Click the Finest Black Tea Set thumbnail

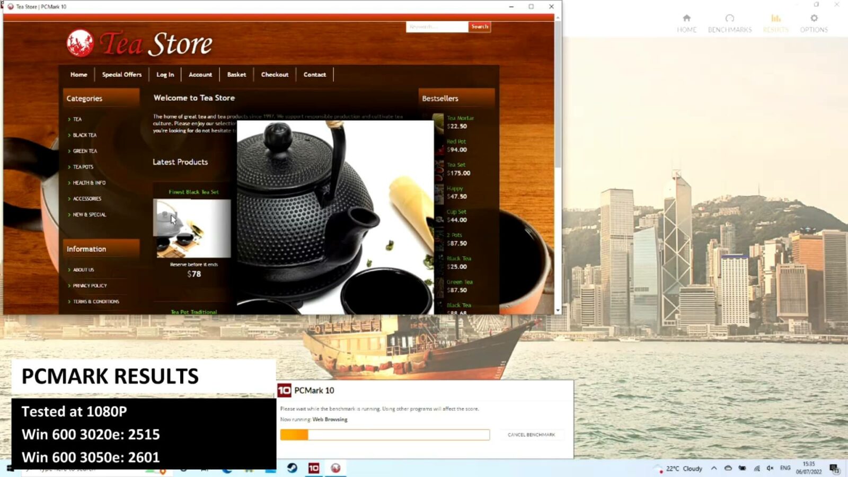click(x=192, y=228)
